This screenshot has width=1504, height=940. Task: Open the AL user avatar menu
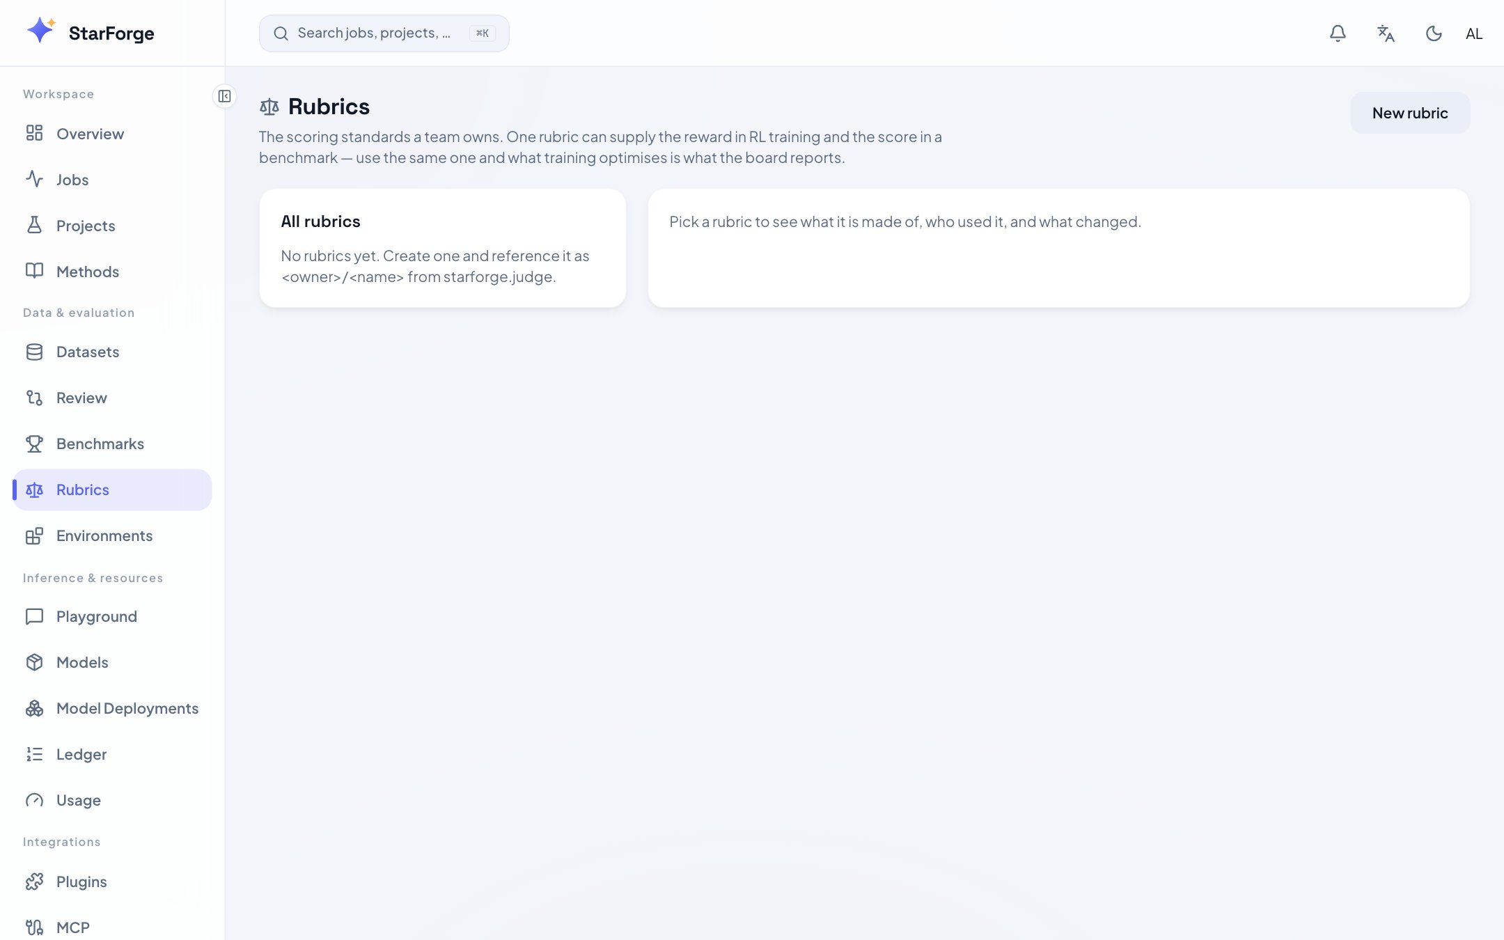tap(1474, 33)
